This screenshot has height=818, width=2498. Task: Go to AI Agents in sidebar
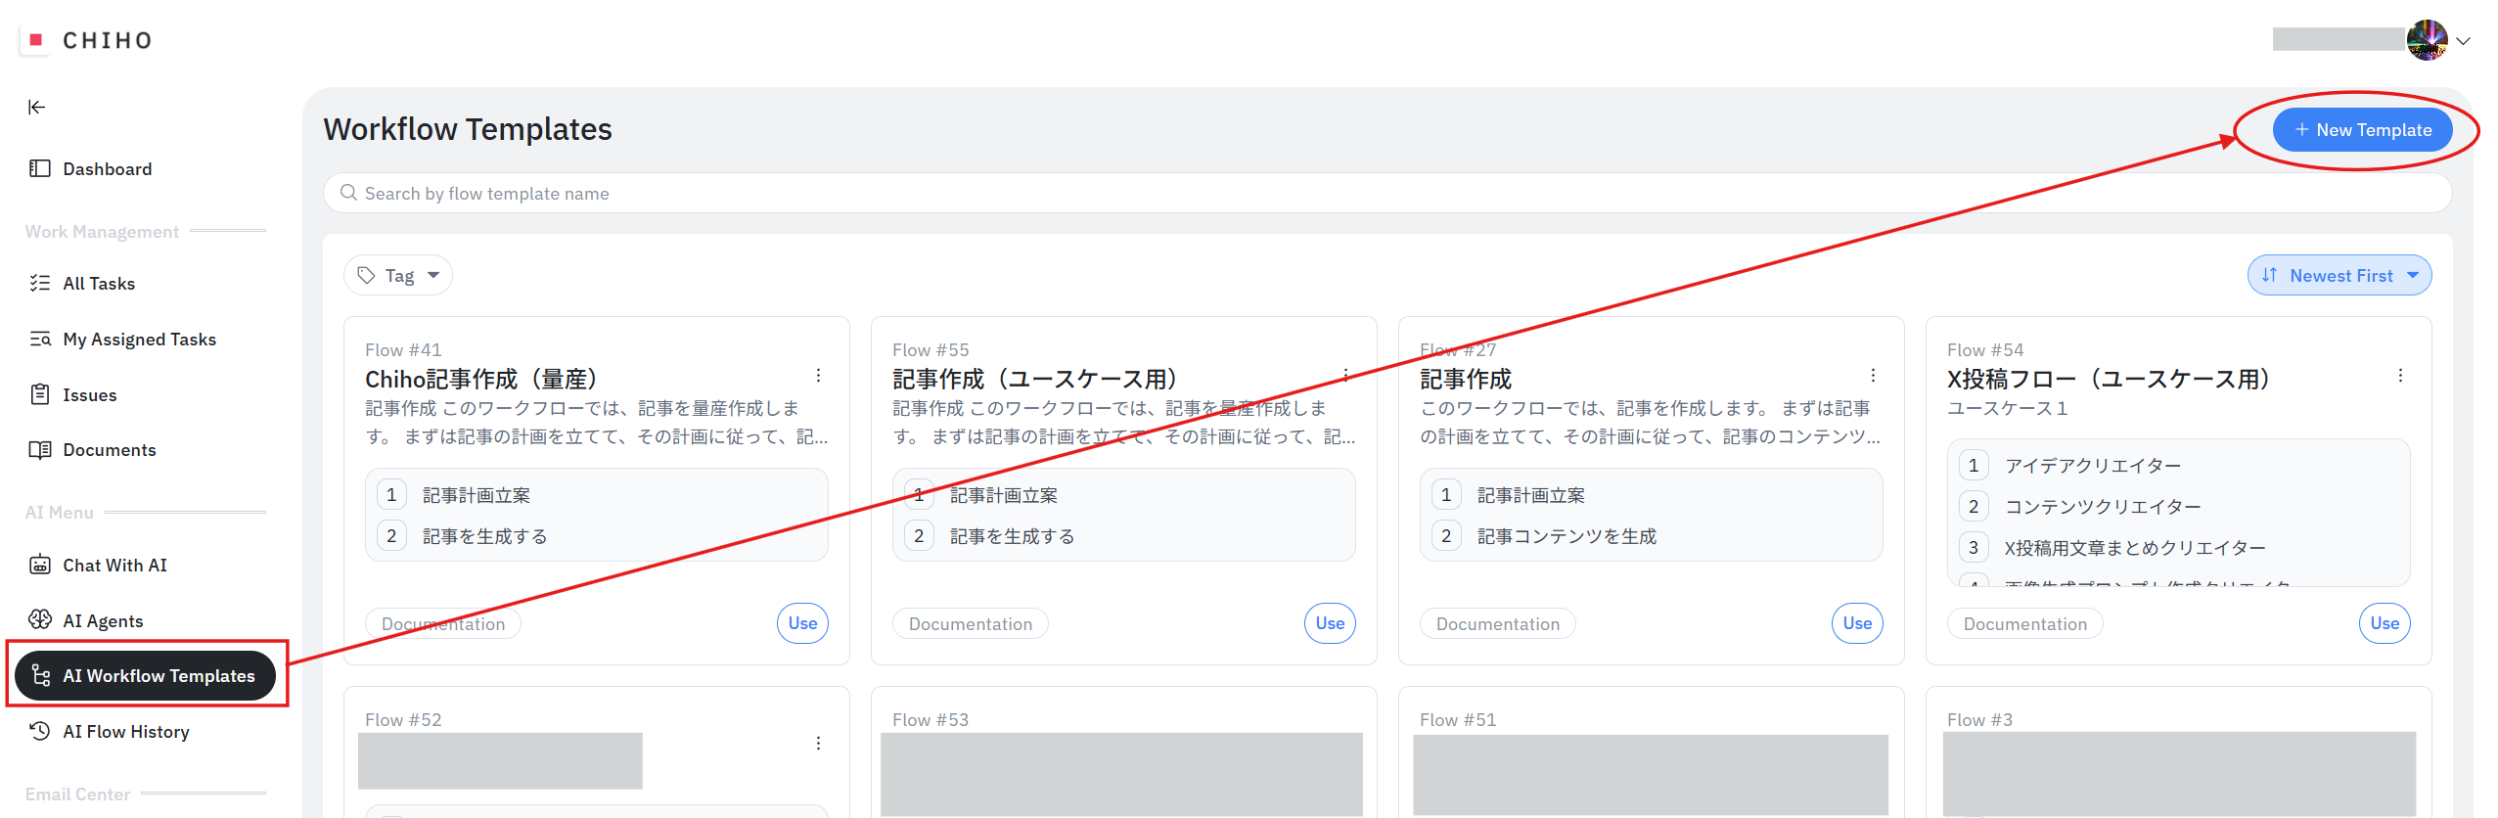point(103,620)
